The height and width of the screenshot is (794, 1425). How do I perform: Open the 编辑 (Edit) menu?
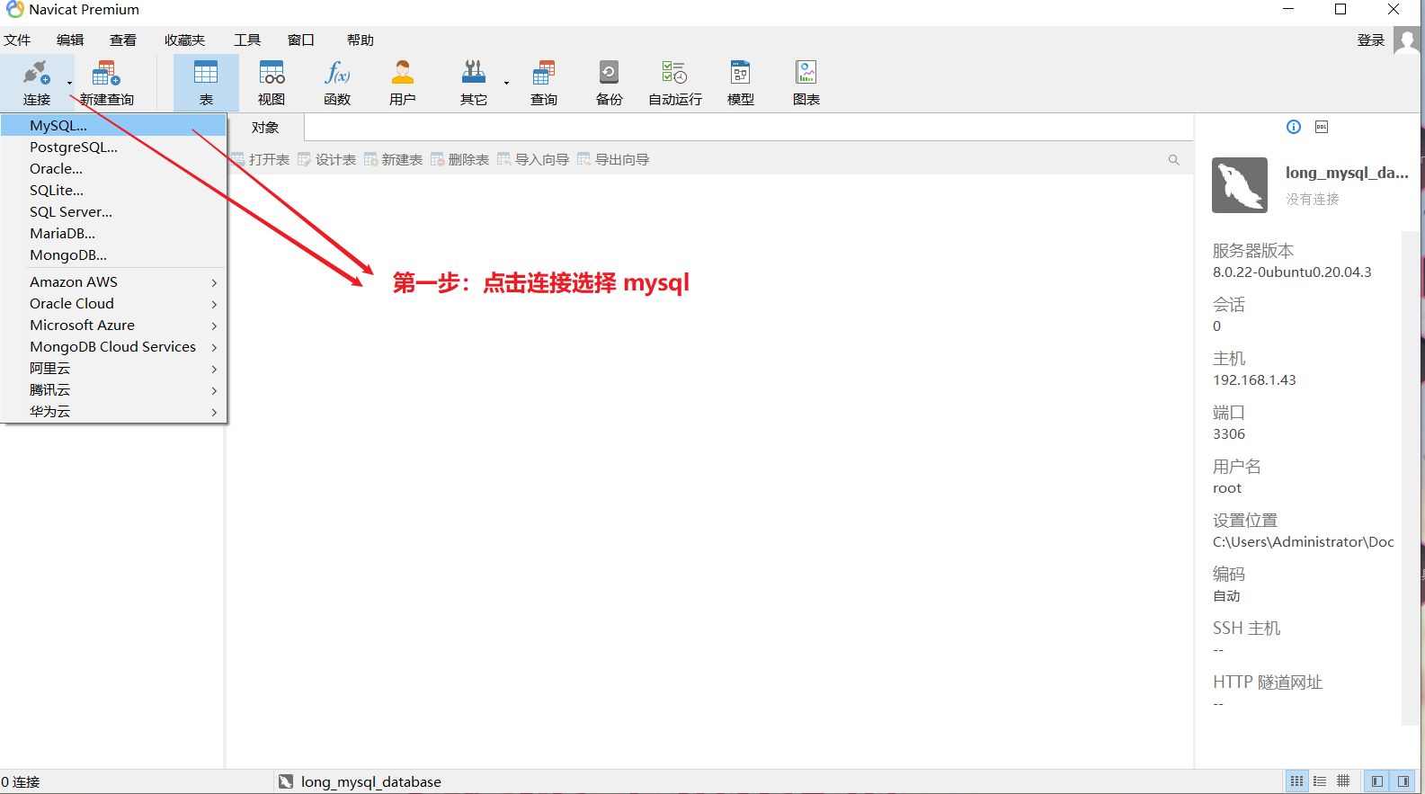point(70,40)
